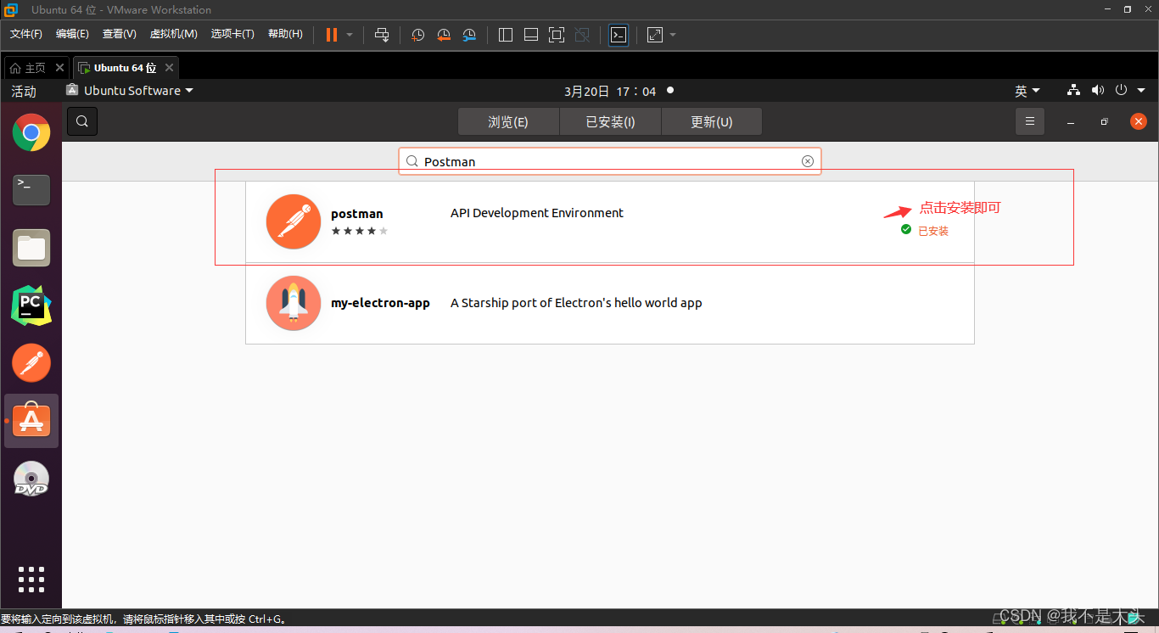This screenshot has width=1159, height=633.
Task: Click the orange postman app icon in results
Action: [294, 221]
